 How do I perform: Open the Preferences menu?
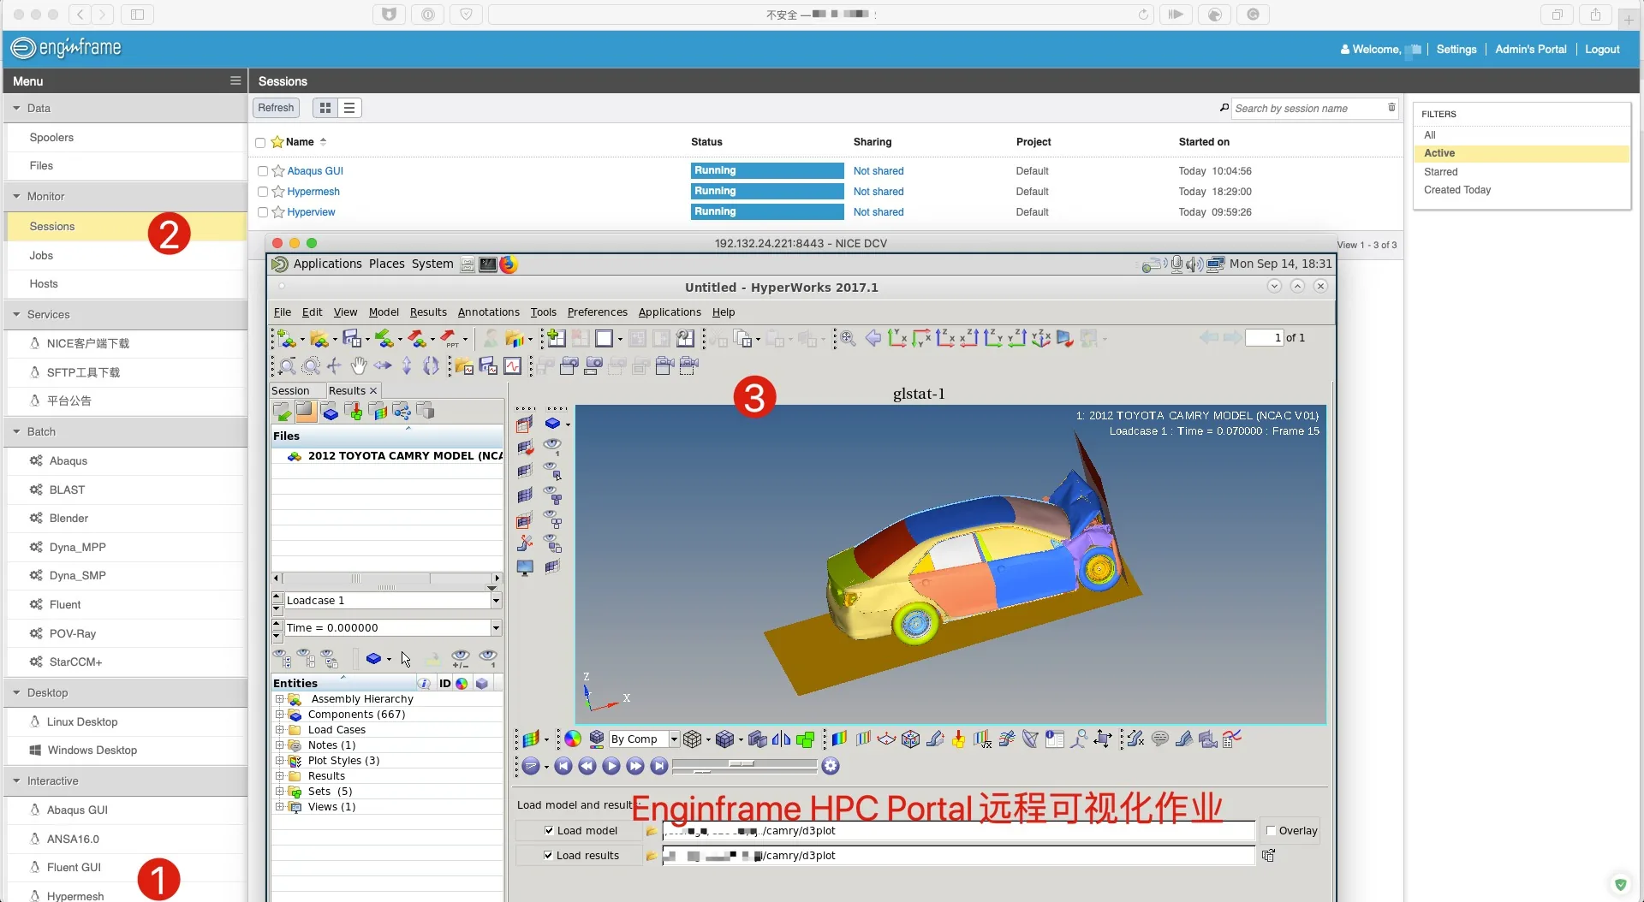click(597, 312)
